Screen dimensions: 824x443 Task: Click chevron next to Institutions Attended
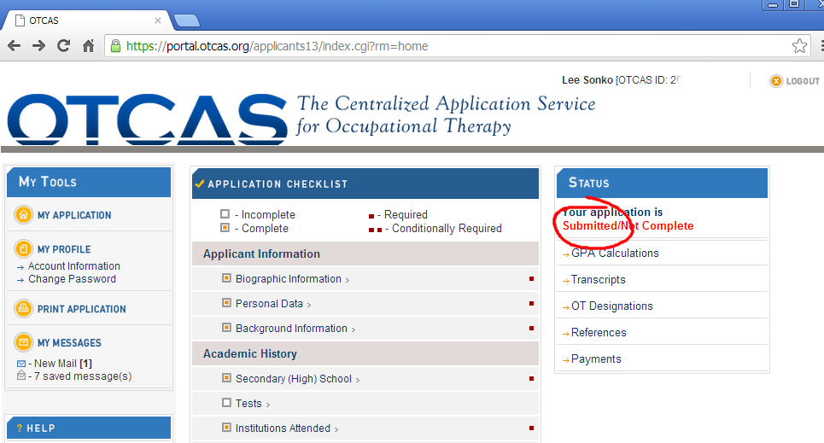(x=336, y=429)
